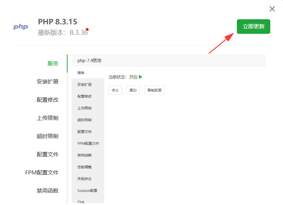The width and height of the screenshot is (283, 205).
Task: Click the 当前状态: 开启 status text
Action: pyautogui.click(x=123, y=77)
